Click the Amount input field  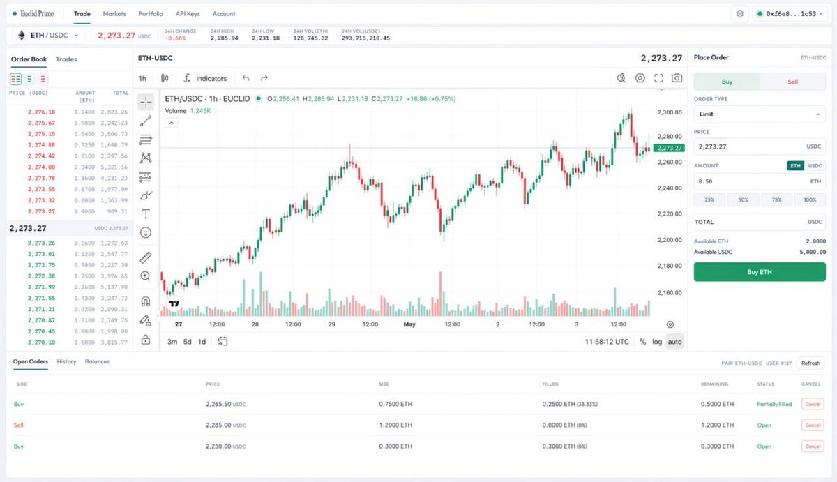760,181
